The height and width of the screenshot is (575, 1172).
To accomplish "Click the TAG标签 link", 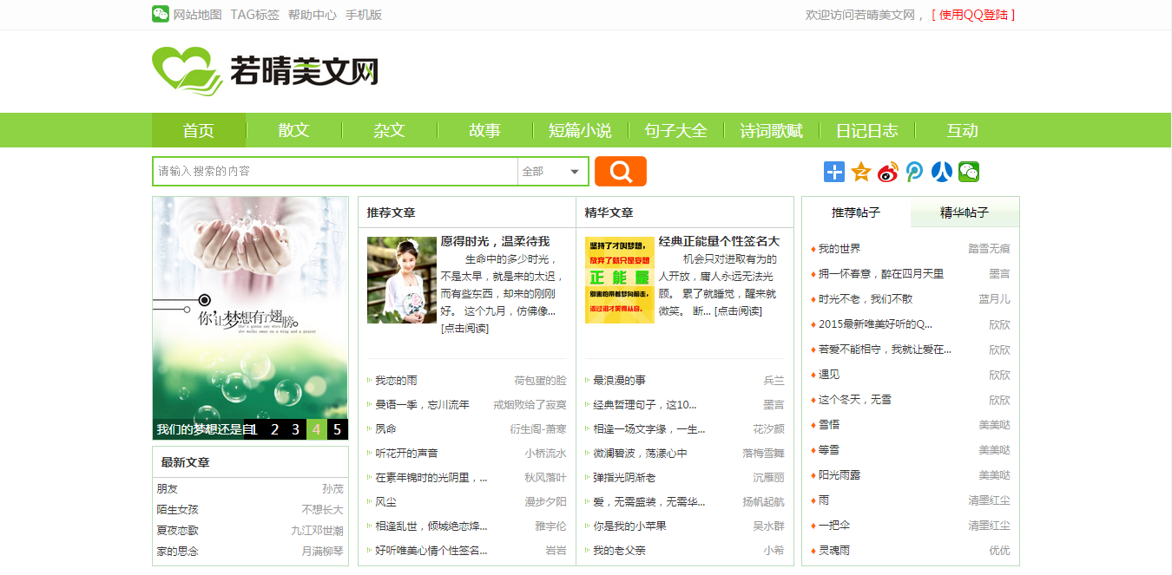I will pyautogui.click(x=255, y=15).
